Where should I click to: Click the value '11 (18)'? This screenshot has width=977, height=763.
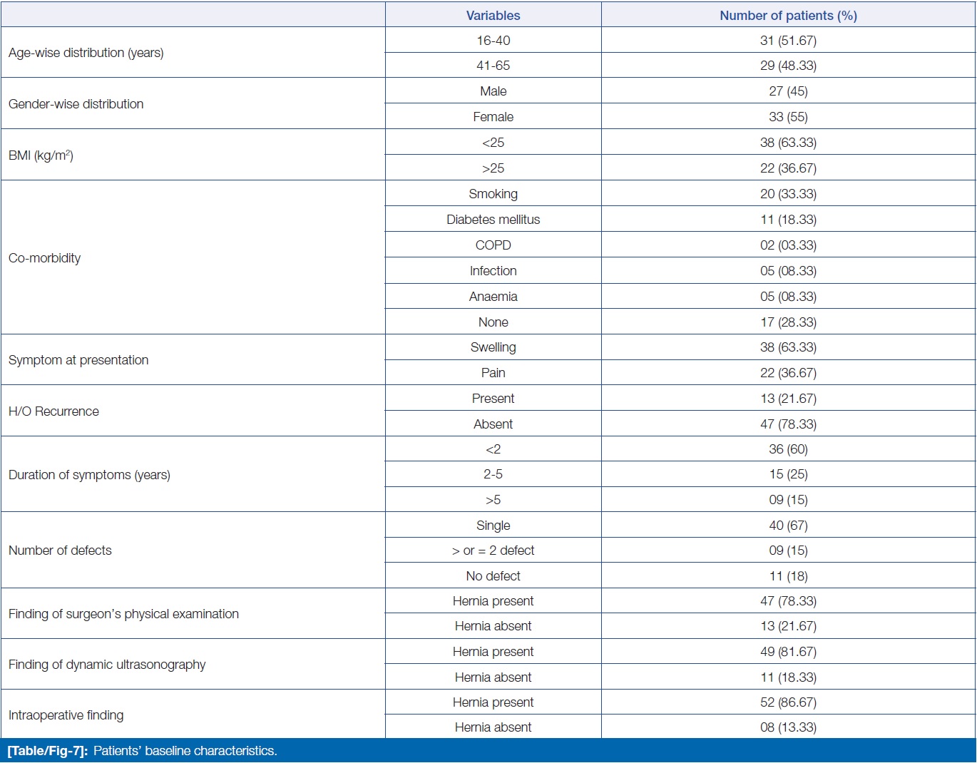coord(788,576)
